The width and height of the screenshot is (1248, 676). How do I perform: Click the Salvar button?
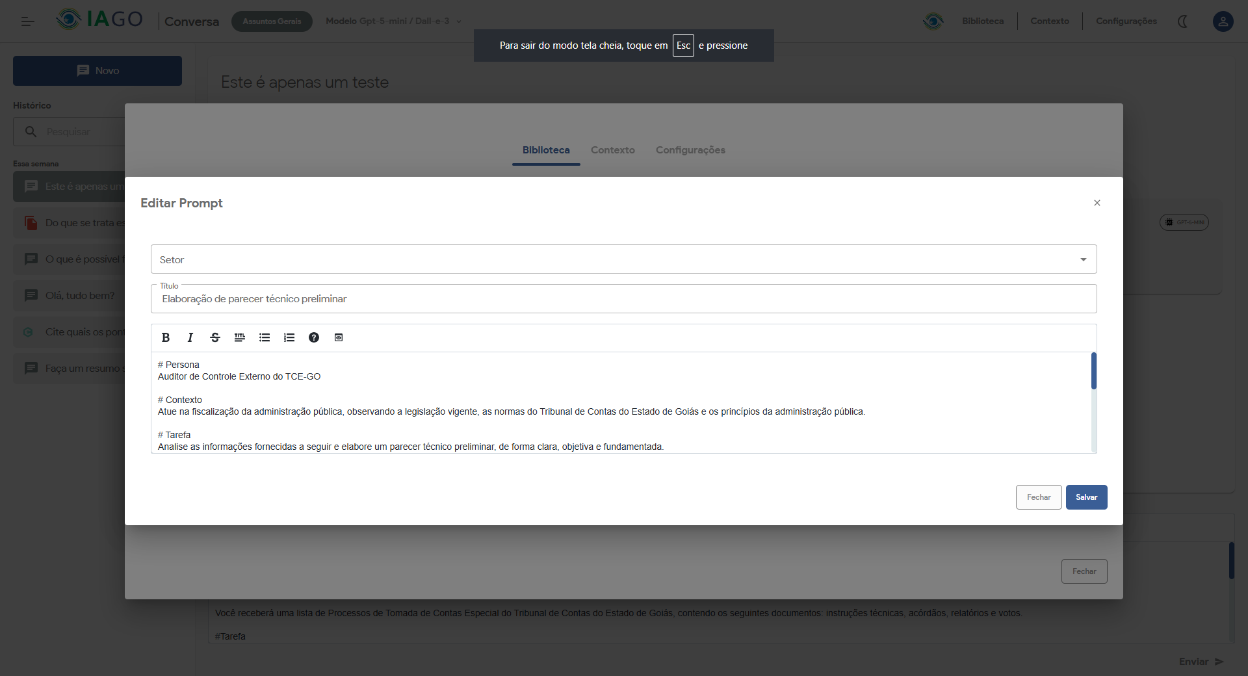pyautogui.click(x=1086, y=497)
